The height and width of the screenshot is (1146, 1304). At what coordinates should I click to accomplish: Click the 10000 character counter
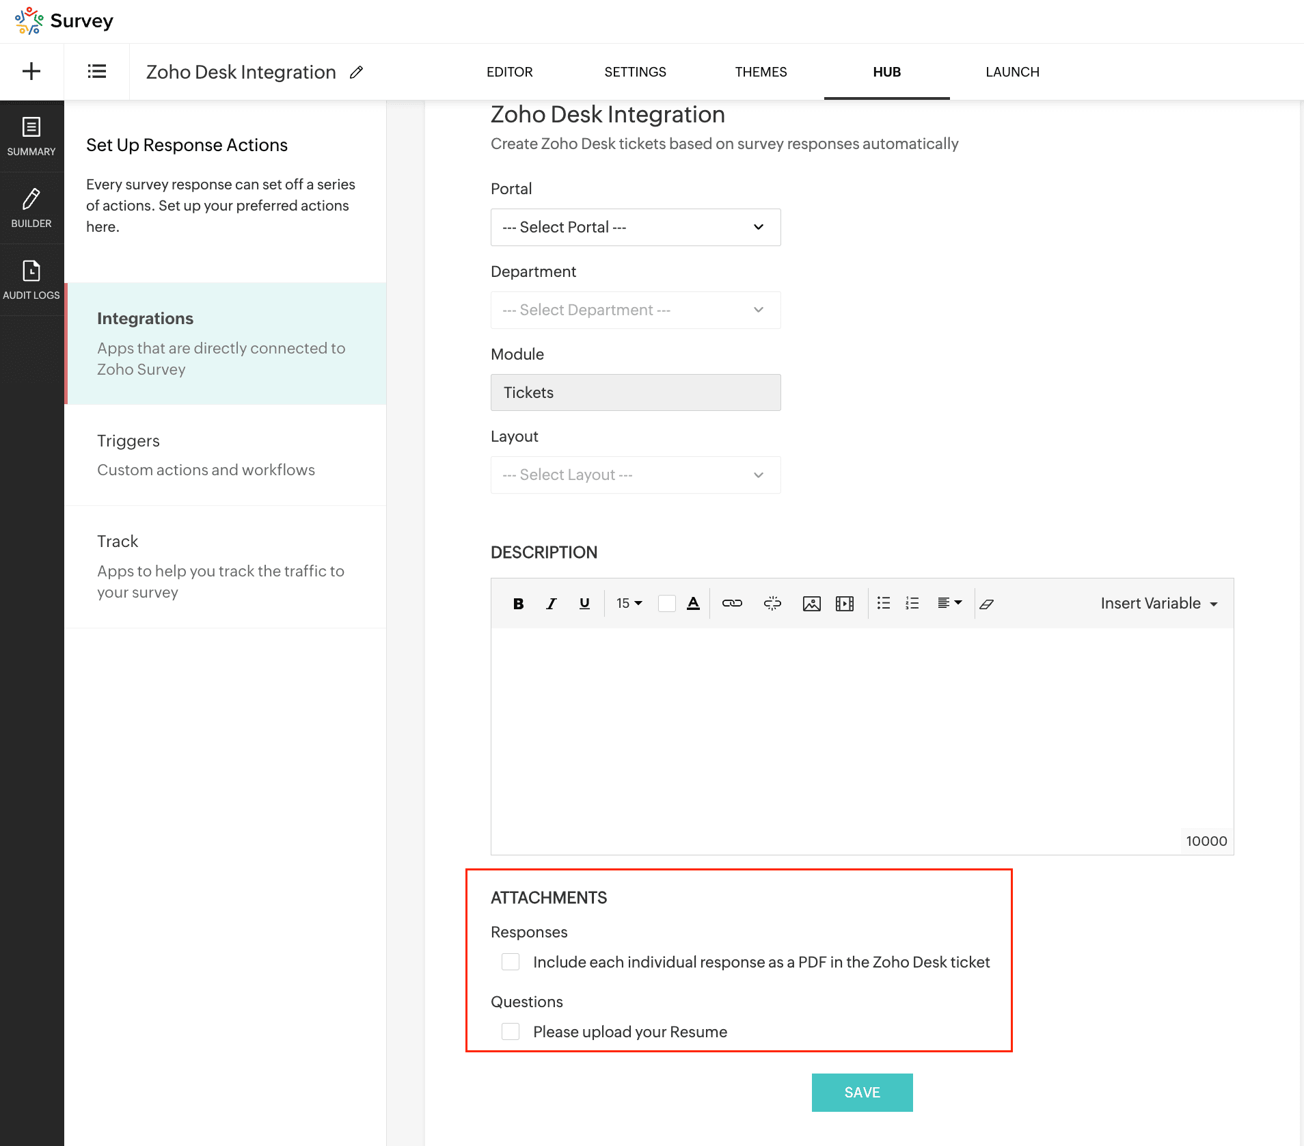pos(1206,841)
